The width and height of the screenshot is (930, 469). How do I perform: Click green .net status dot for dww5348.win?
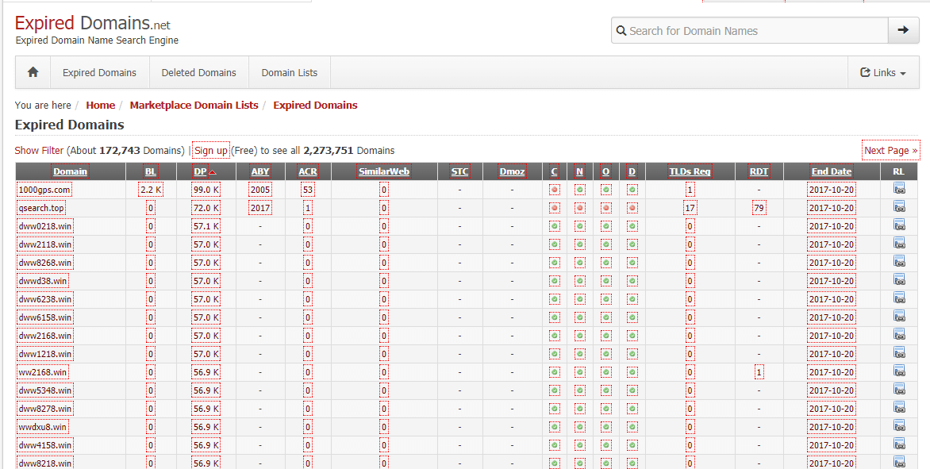coord(580,390)
